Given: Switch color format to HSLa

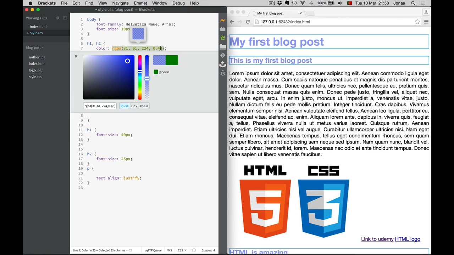Looking at the screenshot, I should (144, 106).
